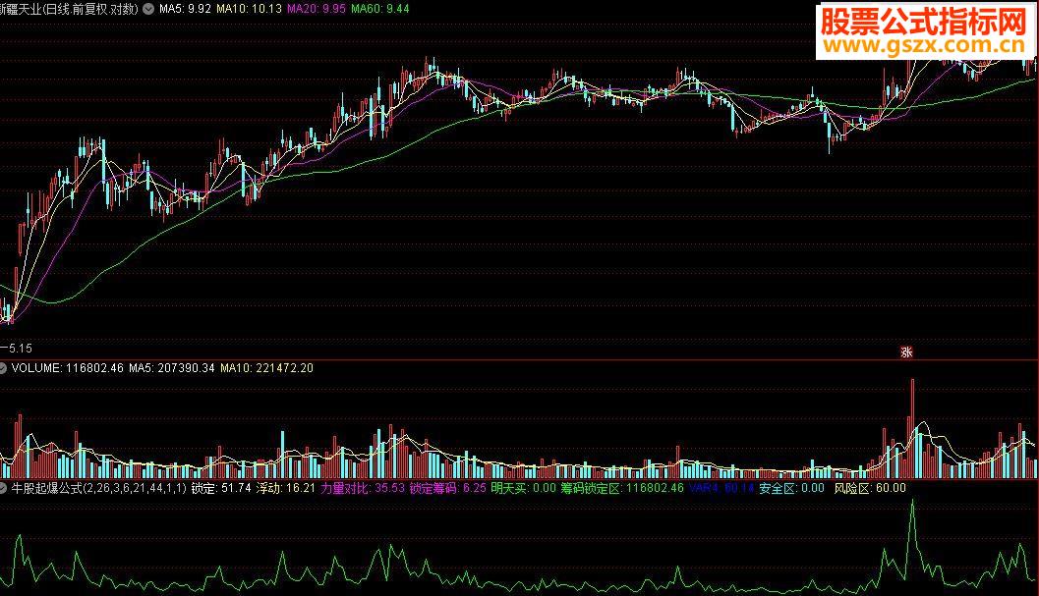Open 牛股起爆公式 indicator dropdown arrow
This screenshot has height=596, width=1039.
pyautogui.click(x=3, y=488)
